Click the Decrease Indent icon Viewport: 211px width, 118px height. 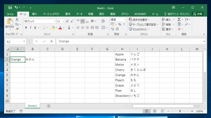coord(92,28)
